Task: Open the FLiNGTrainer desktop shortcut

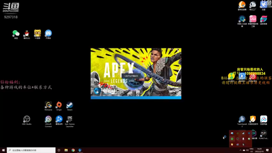Action: pos(263,135)
